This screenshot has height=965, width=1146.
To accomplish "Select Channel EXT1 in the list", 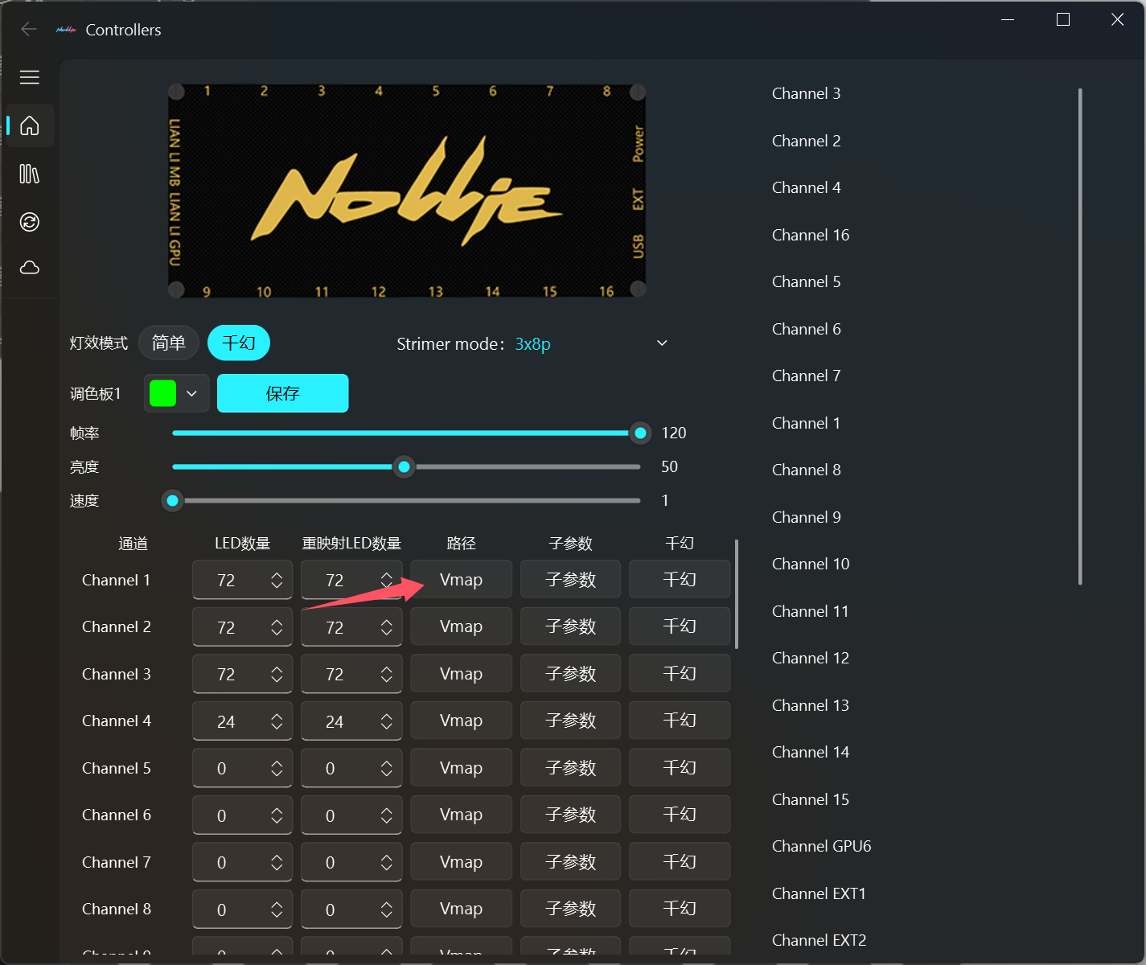I will pos(819,893).
